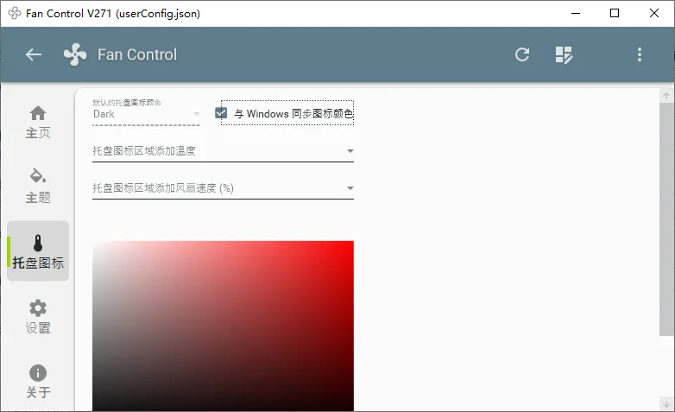Open the three-dot overflow menu
Image resolution: width=675 pixels, height=412 pixels.
(x=640, y=54)
